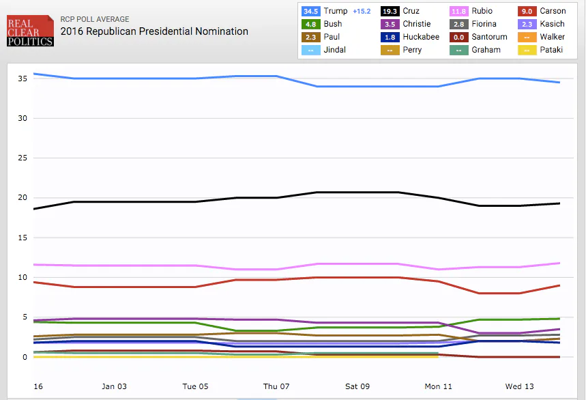586x400 pixels.
Task: Click Santorum's dark red 0.0 swatch
Action: point(458,38)
